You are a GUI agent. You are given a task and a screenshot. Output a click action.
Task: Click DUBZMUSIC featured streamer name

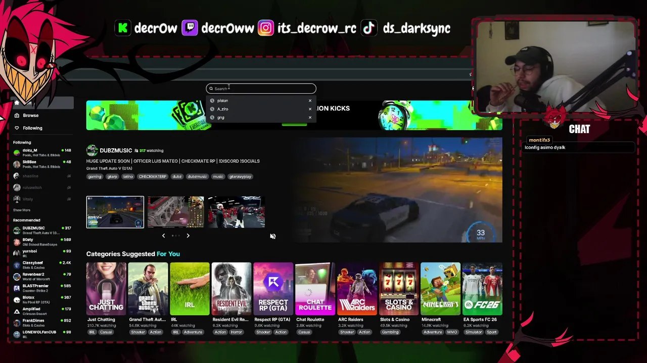(116, 150)
